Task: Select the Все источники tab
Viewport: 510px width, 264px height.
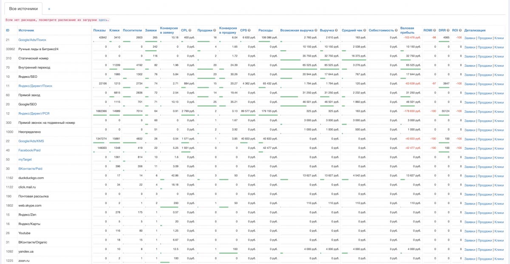Action: point(23,9)
